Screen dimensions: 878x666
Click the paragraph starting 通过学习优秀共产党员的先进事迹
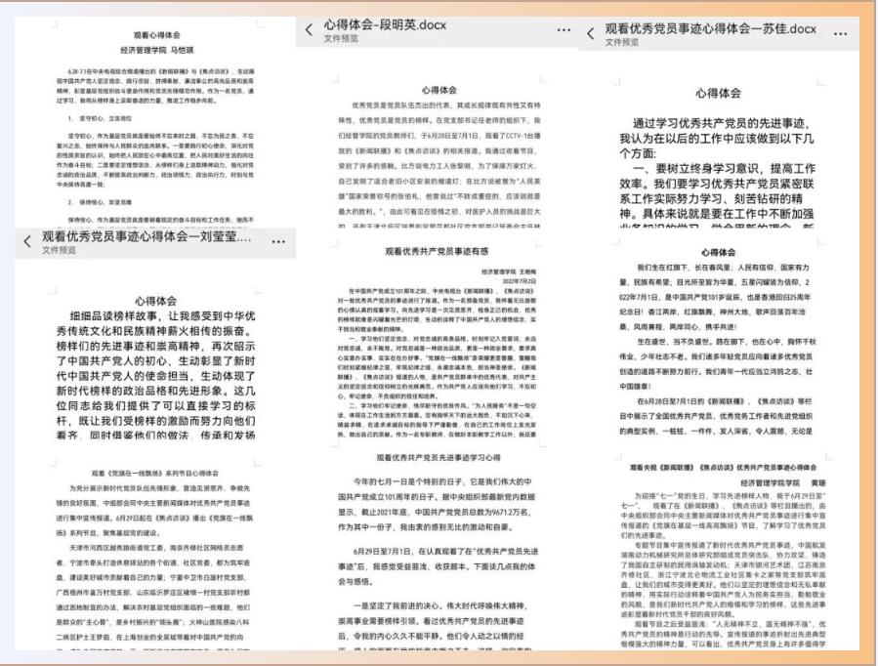(x=717, y=139)
